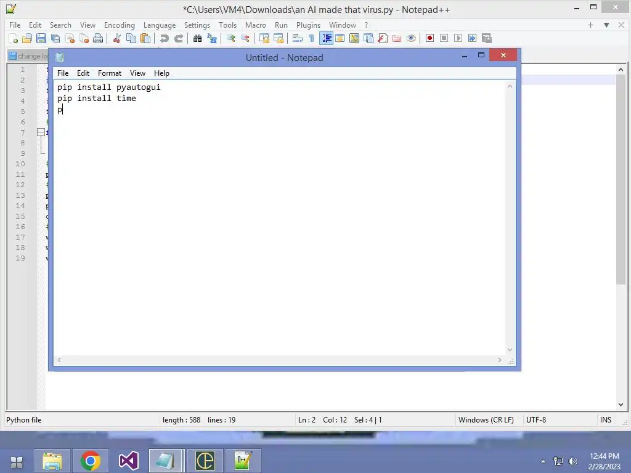Open the View menu in Notepad window
Image resolution: width=631 pixels, height=473 pixels.
point(137,73)
